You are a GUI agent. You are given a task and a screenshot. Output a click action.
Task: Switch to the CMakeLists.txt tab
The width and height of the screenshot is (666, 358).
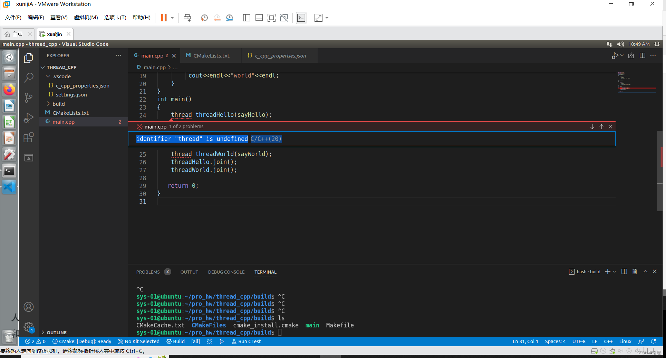(x=211, y=55)
